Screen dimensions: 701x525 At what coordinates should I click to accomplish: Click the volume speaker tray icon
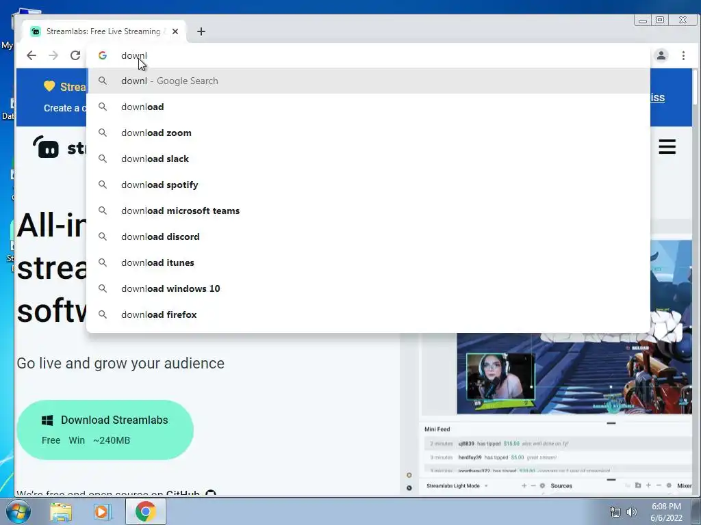[631, 512]
